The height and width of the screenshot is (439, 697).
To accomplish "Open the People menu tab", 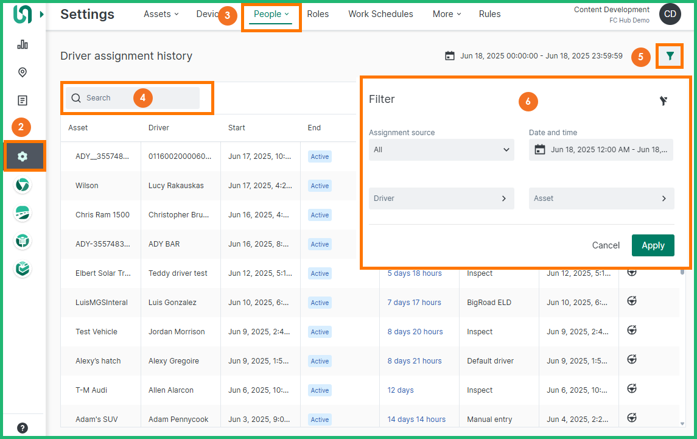I will [x=271, y=14].
